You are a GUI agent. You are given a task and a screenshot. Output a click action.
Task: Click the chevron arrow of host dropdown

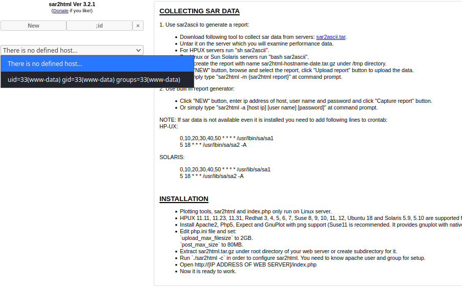point(138,50)
